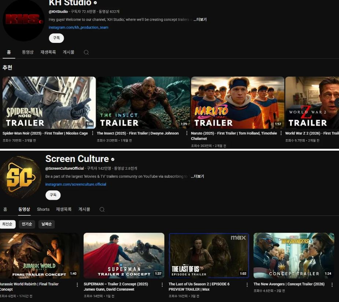339x302 pixels.
Task: Click the Screen Culture channel name heading
Action: 77,159
